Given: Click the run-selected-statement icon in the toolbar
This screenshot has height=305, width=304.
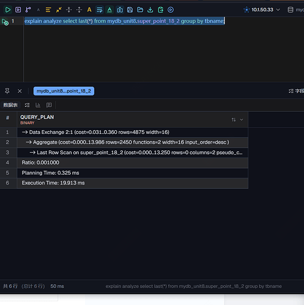Looking at the screenshot, I should click(18, 10).
